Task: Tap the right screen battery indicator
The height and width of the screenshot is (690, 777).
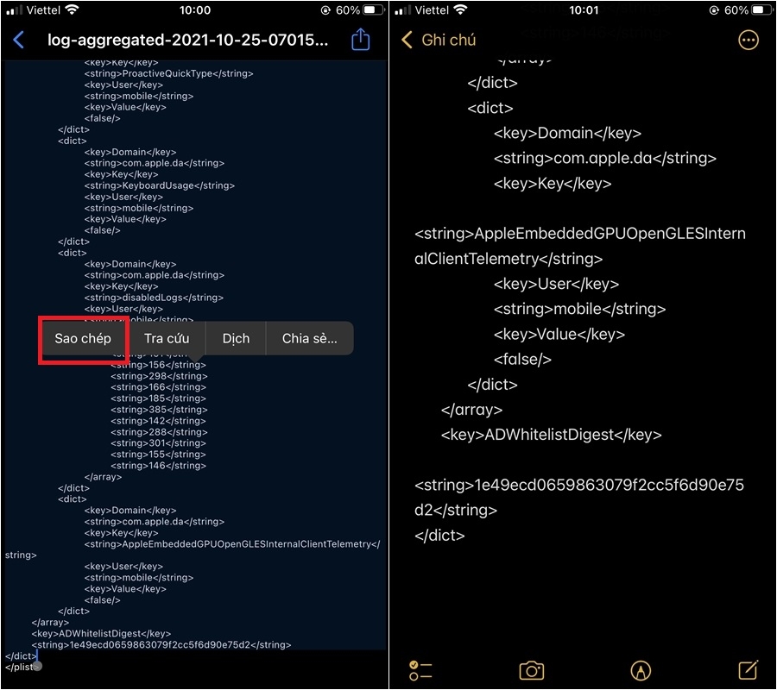Action: (761, 9)
